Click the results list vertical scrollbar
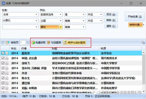 (144, 72)
